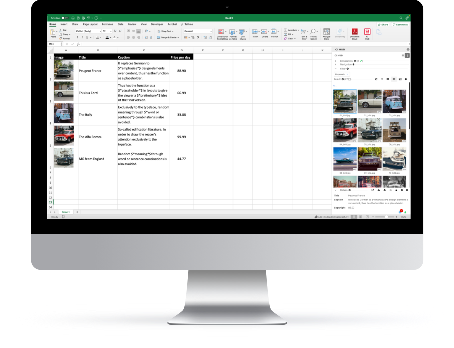Click the Save icon in the title bar

pos(78,18)
